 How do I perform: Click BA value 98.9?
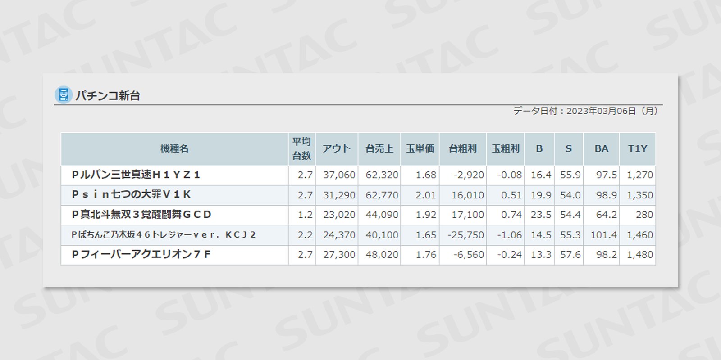[x=607, y=195]
